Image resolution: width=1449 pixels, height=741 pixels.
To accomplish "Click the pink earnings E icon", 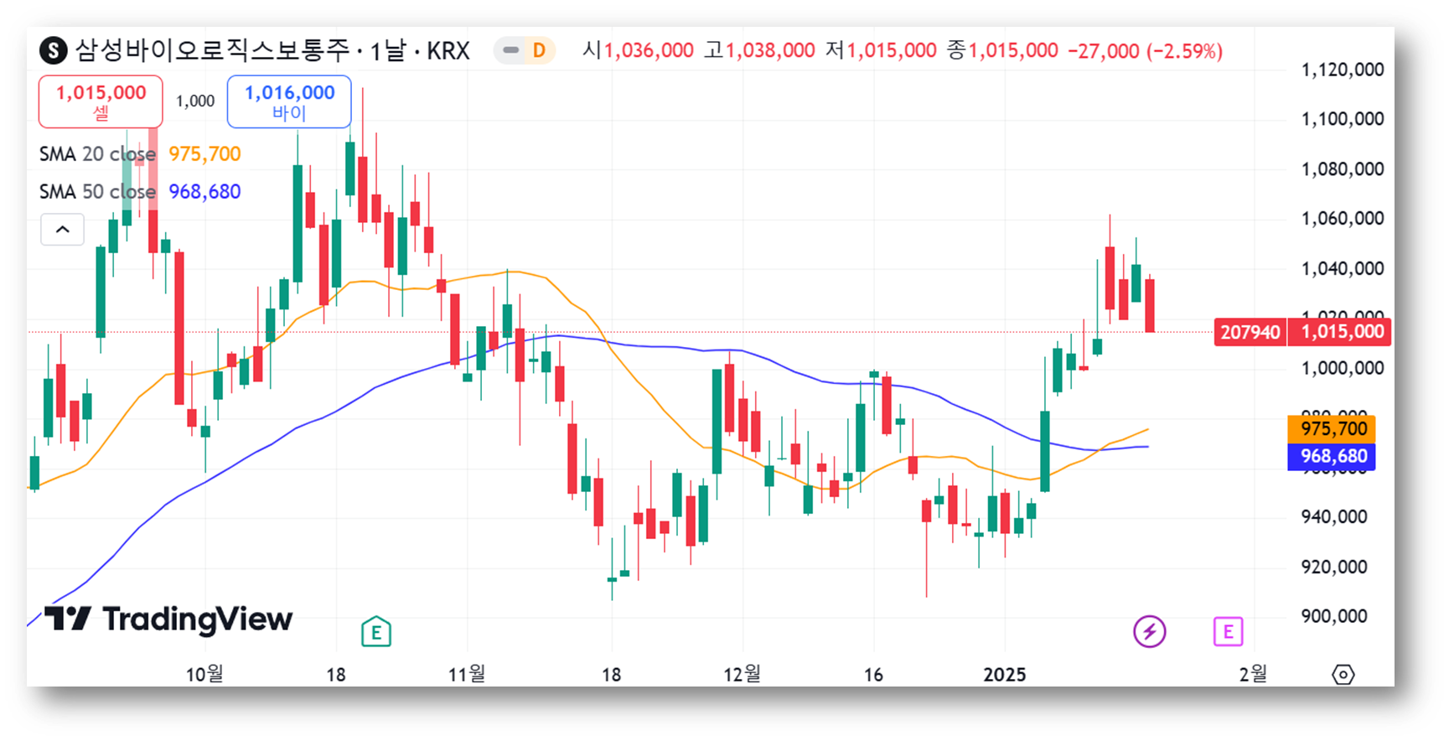I will [x=1229, y=631].
